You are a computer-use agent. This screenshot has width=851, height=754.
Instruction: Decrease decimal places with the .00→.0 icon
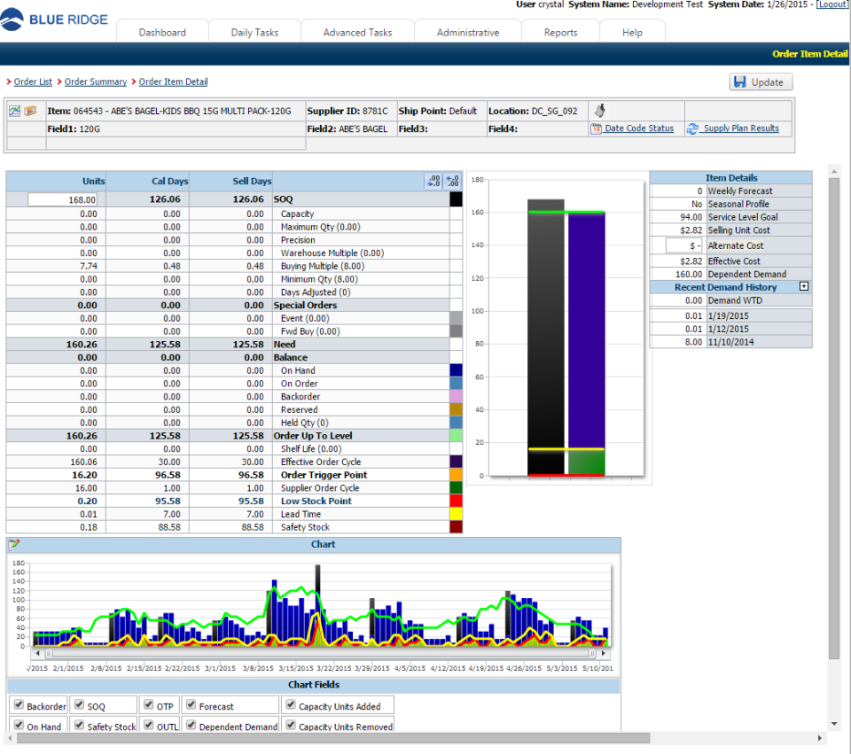click(433, 181)
